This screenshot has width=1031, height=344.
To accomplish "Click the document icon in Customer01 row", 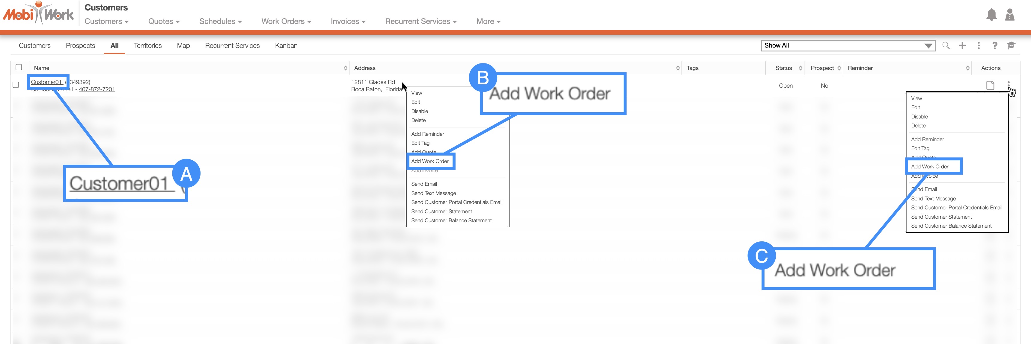I will coord(990,86).
